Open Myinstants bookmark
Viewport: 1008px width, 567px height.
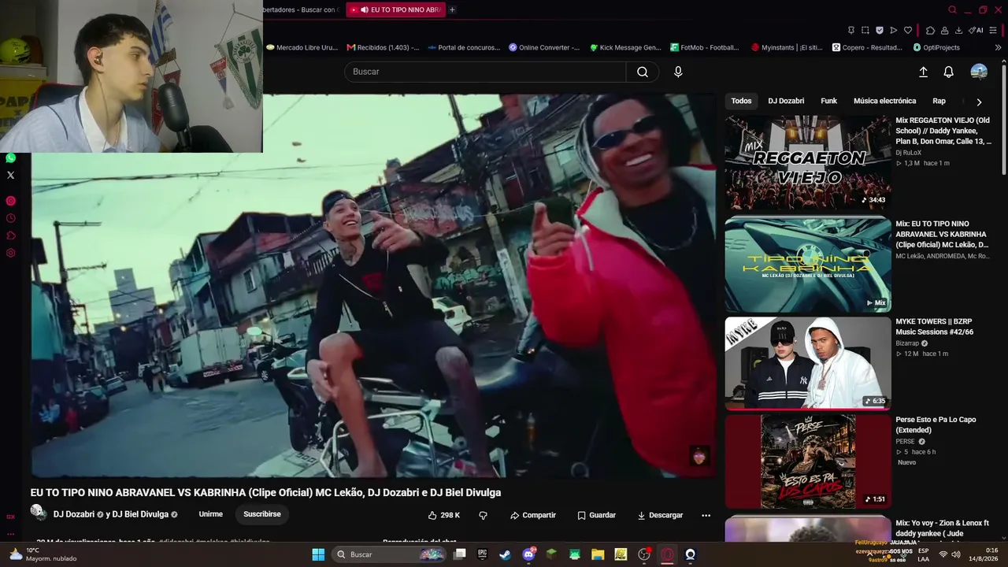pyautogui.click(x=787, y=47)
